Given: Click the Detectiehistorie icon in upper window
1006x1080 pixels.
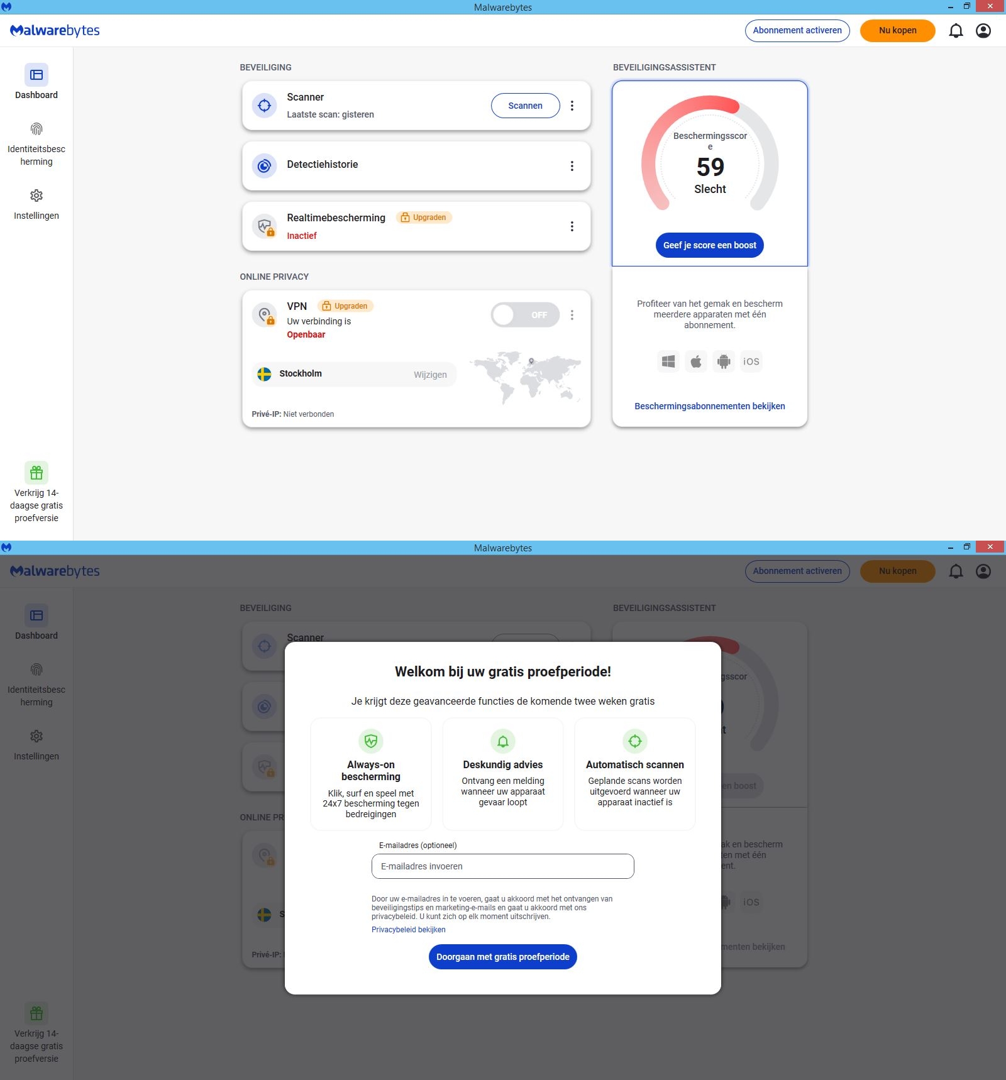Looking at the screenshot, I should coord(265,166).
